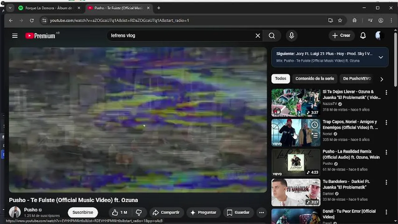Open the YouTube guide hamburger menu

click(15, 36)
